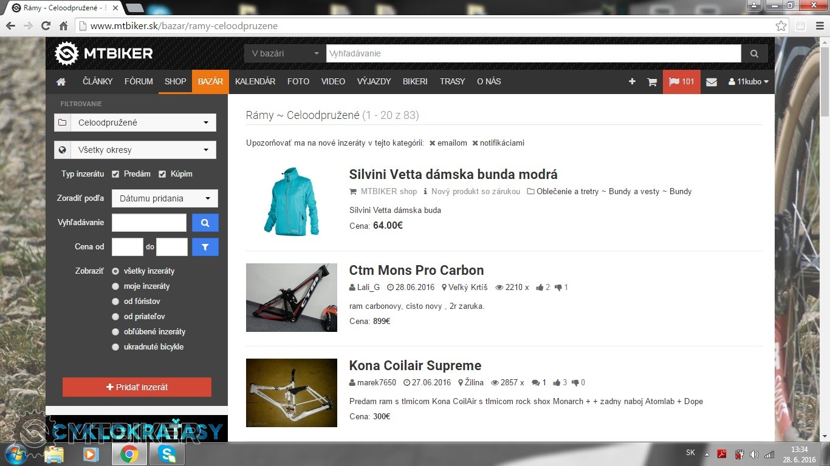830x466 pixels.
Task: Click blue search button in filter sidebar
Action: (205, 223)
